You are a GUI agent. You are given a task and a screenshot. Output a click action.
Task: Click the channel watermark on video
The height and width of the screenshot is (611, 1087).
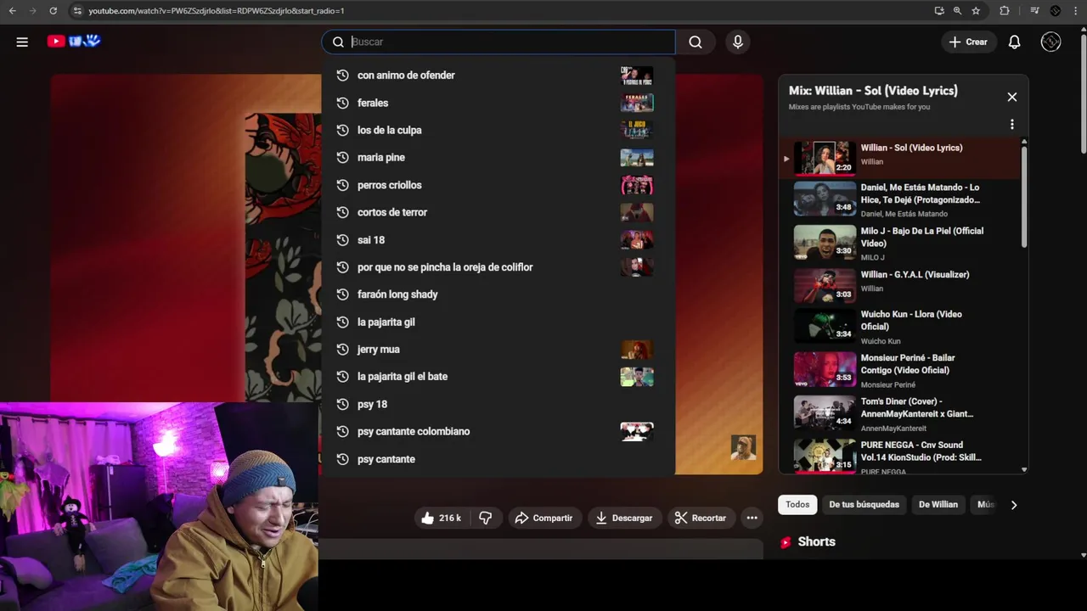pyautogui.click(x=743, y=448)
